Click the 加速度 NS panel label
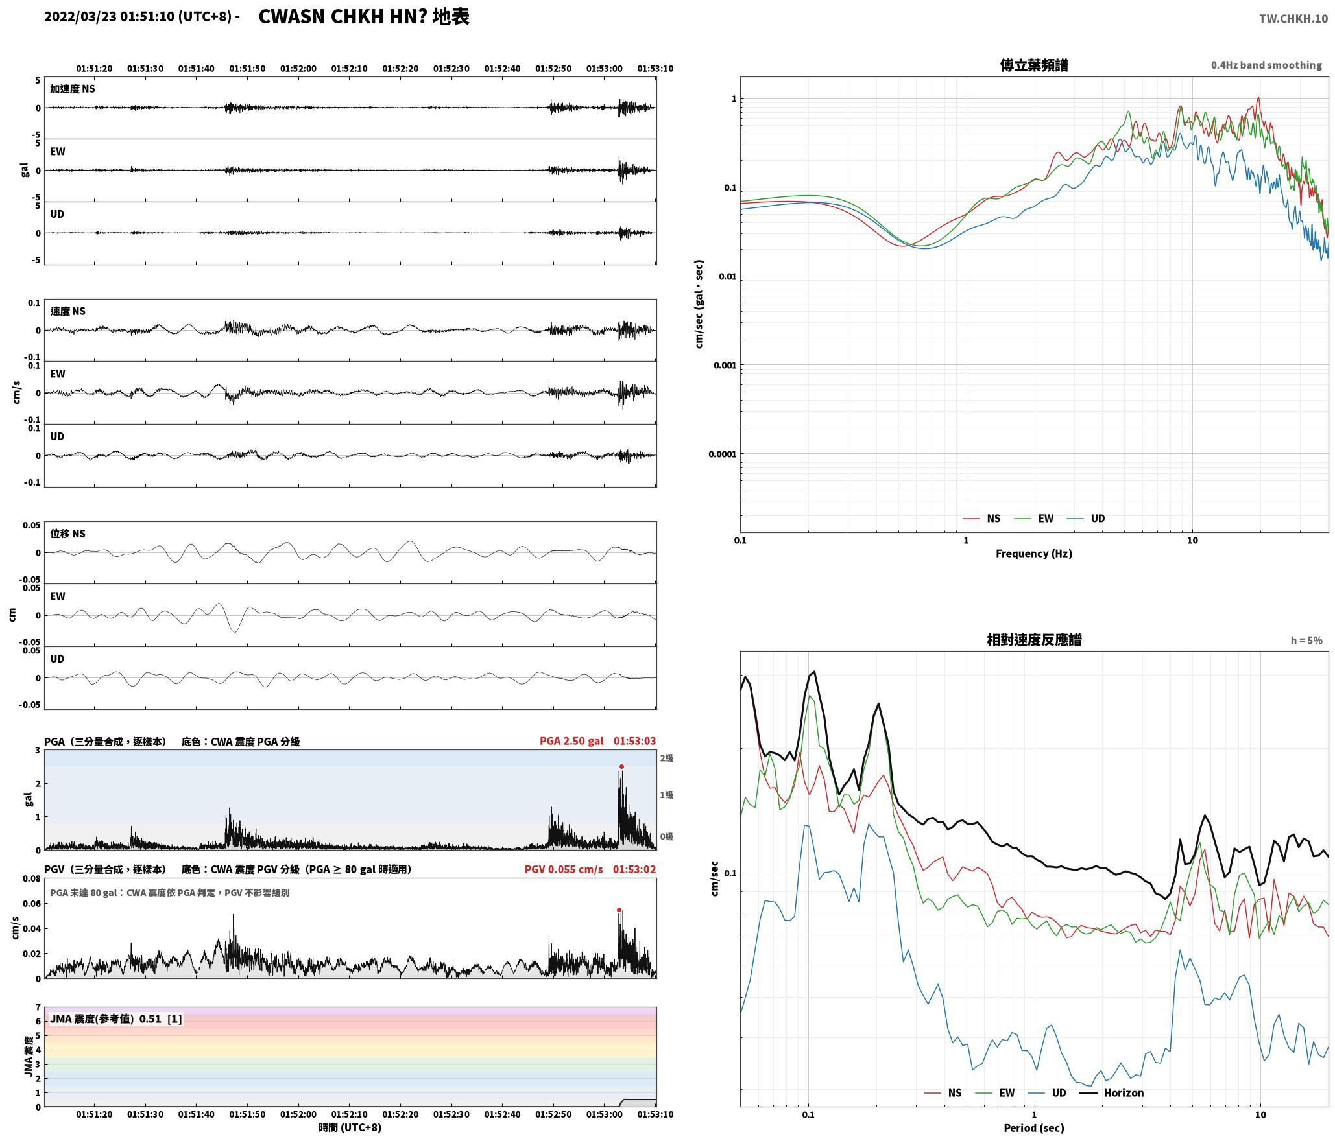Screen dimensions: 1335x1141 pyautogui.click(x=73, y=89)
